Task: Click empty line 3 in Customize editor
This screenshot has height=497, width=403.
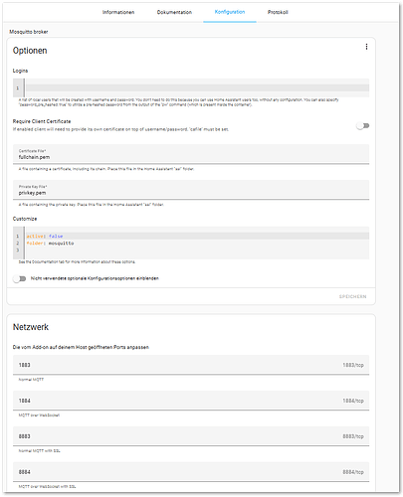Action: tap(197, 250)
